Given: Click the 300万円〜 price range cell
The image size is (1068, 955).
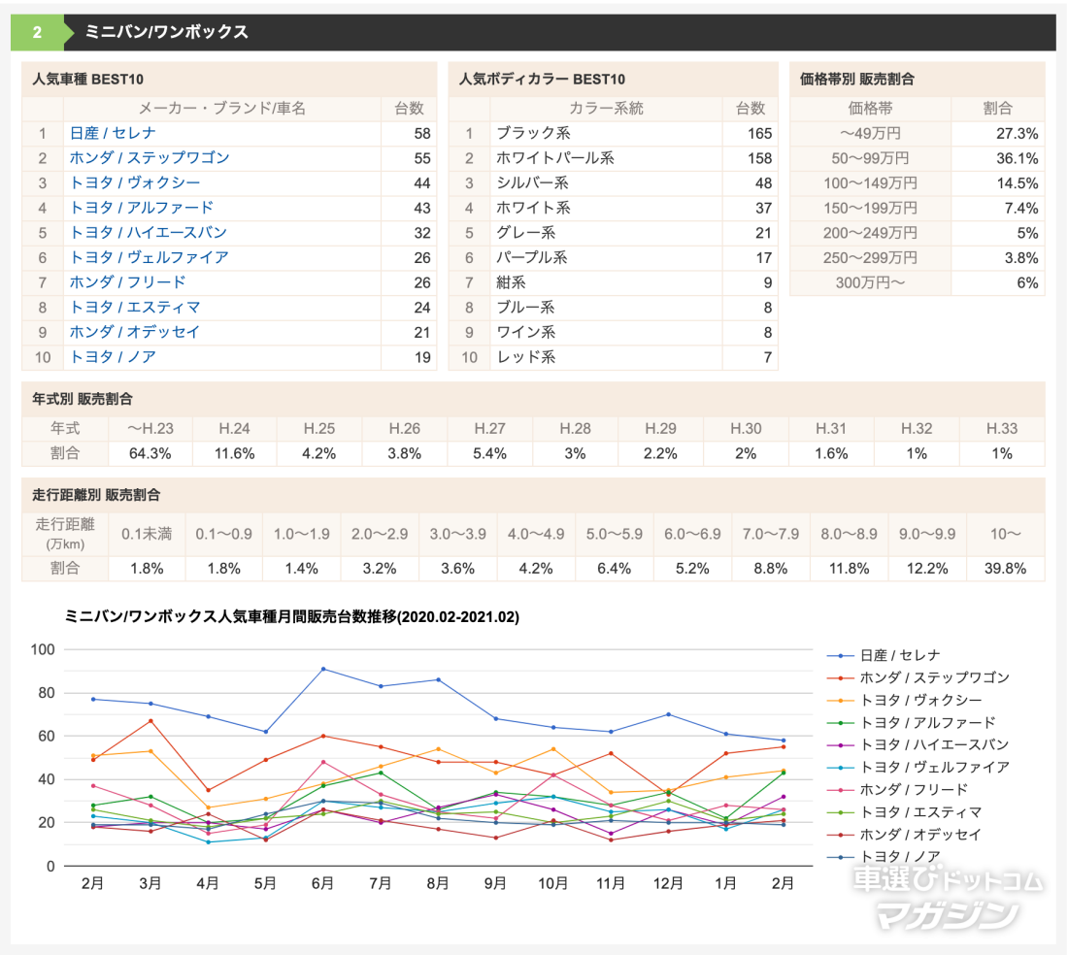Looking at the screenshot, I should [x=871, y=282].
